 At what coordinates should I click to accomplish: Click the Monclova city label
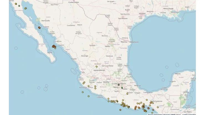[x=105, y=36]
